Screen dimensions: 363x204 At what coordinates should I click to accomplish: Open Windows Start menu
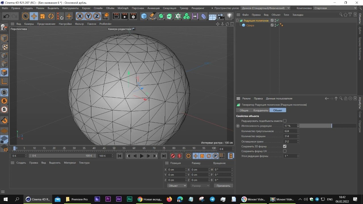click(x=5, y=199)
